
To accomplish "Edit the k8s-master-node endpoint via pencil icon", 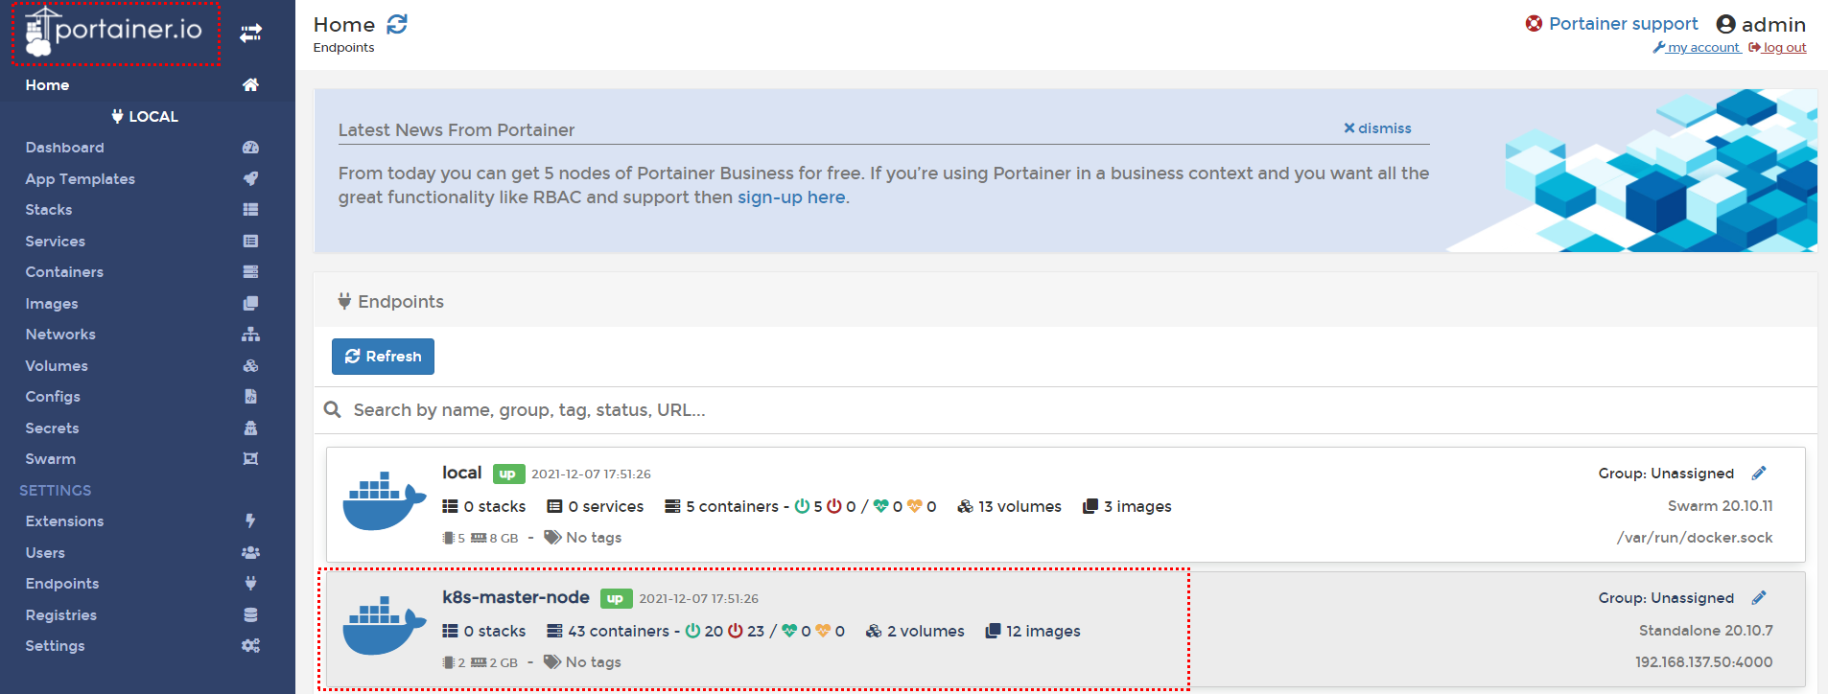I will point(1759,598).
